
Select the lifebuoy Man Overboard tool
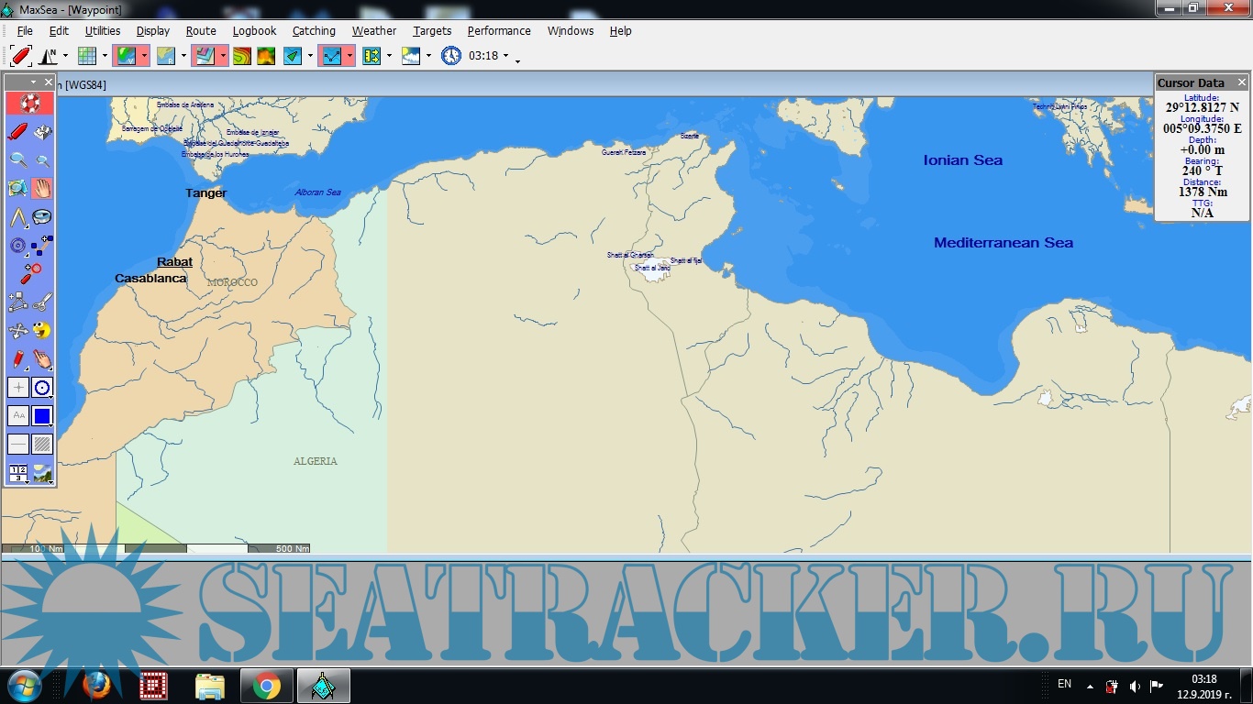(29, 104)
